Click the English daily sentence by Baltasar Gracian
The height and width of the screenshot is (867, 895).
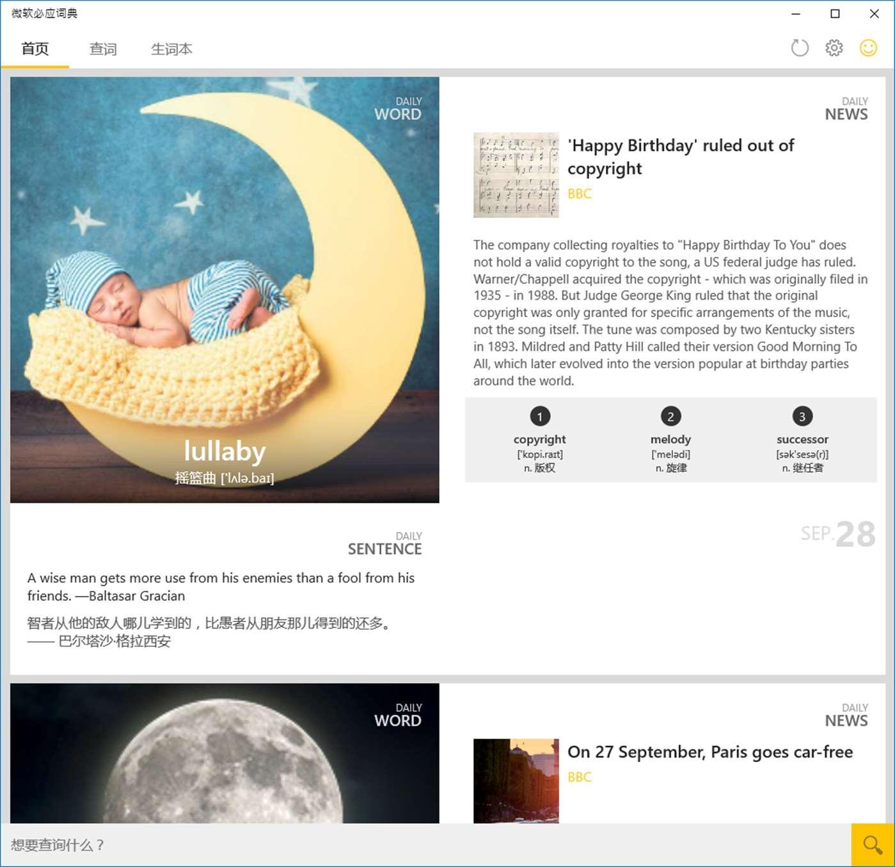(221, 587)
